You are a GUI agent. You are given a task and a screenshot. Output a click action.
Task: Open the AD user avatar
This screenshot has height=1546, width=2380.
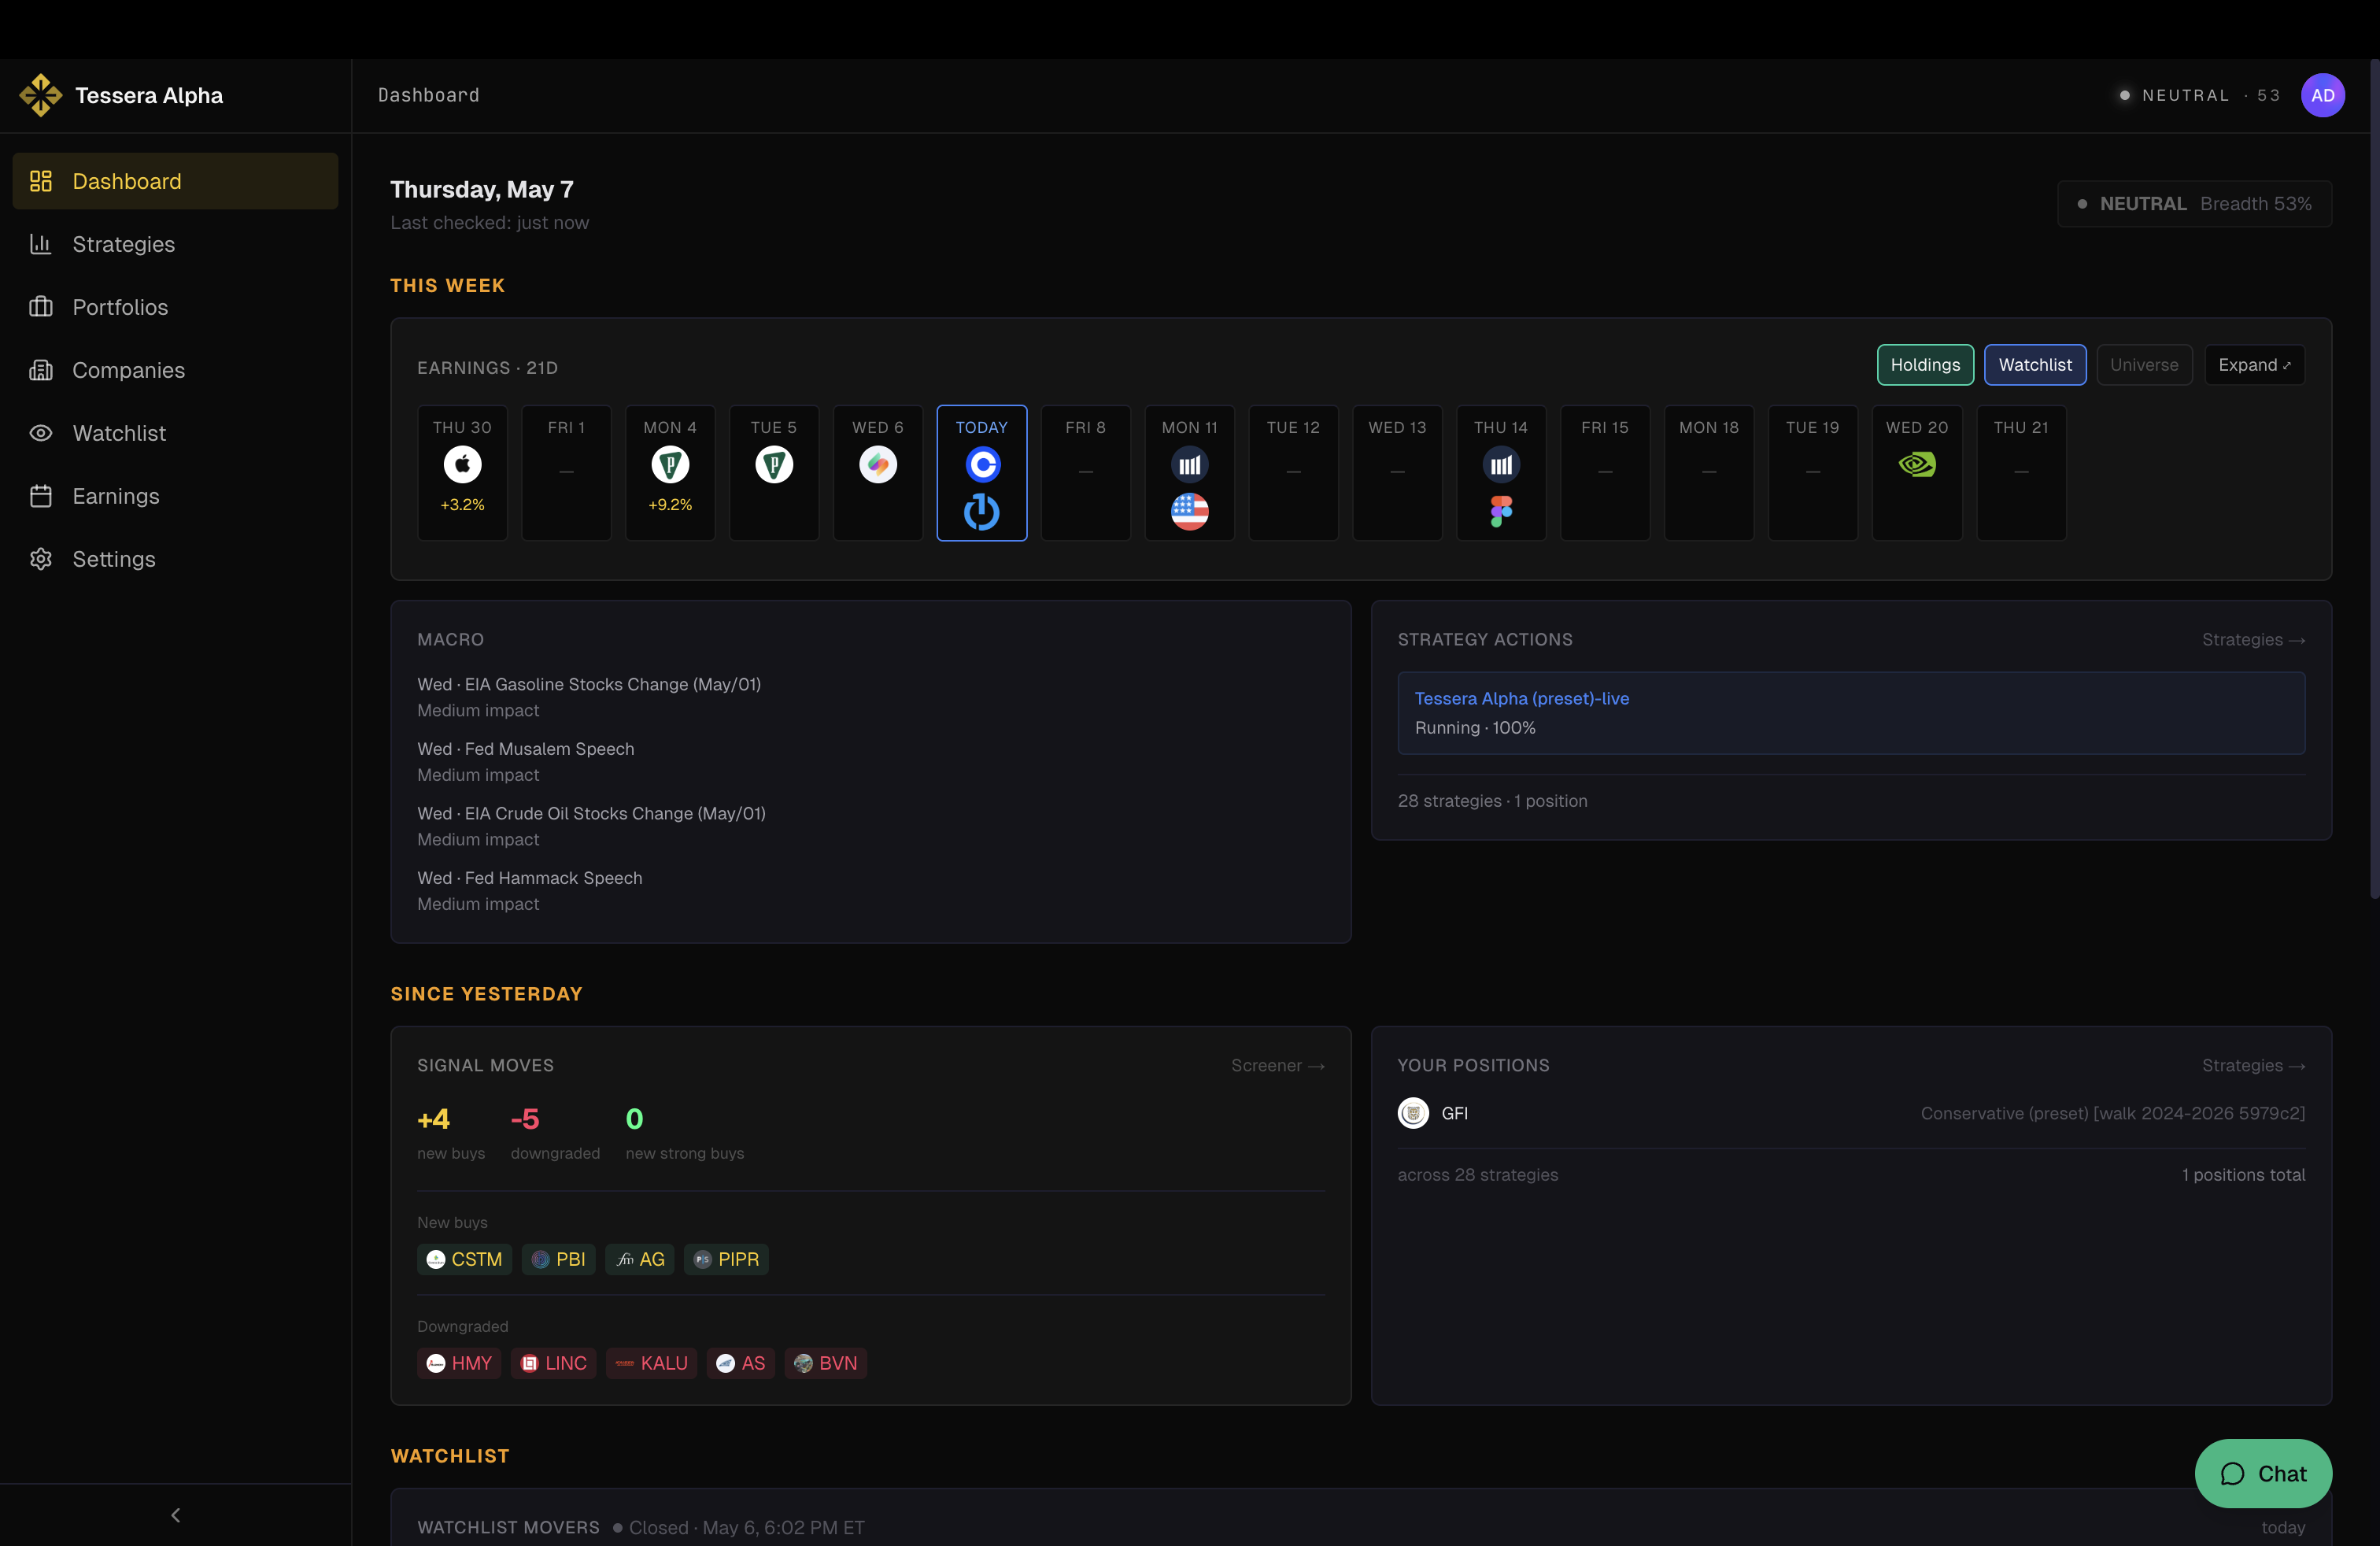[2322, 95]
